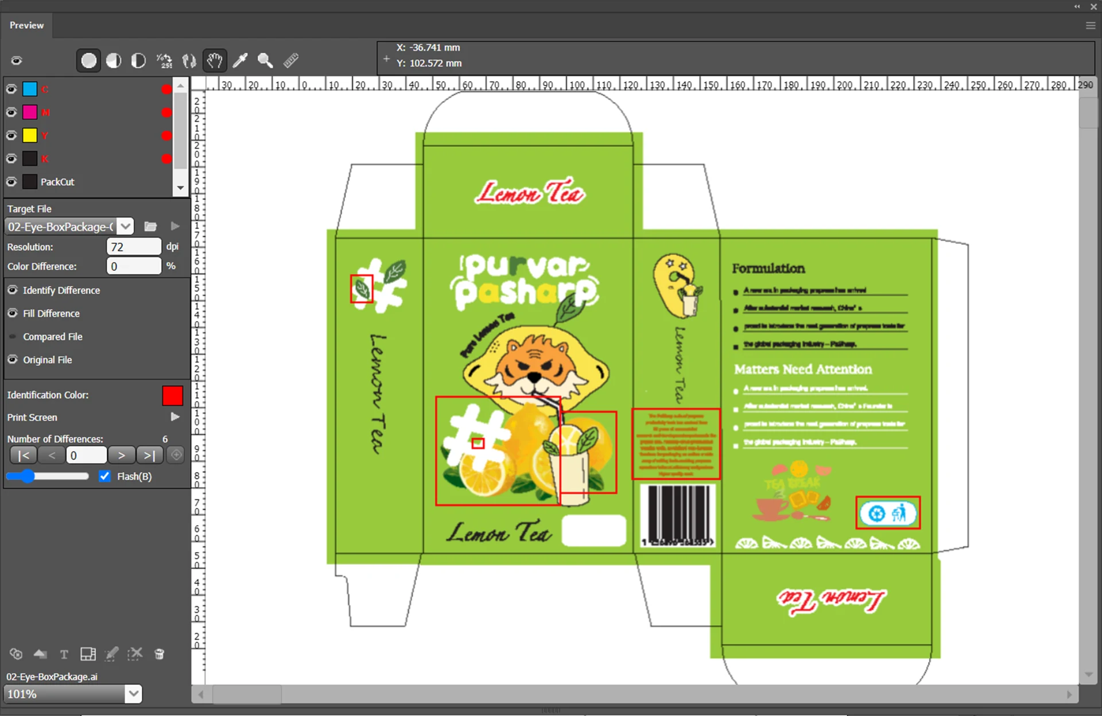This screenshot has height=716, width=1102.
Task: Toggle Identify Difference eye option
Action: pyautogui.click(x=13, y=290)
